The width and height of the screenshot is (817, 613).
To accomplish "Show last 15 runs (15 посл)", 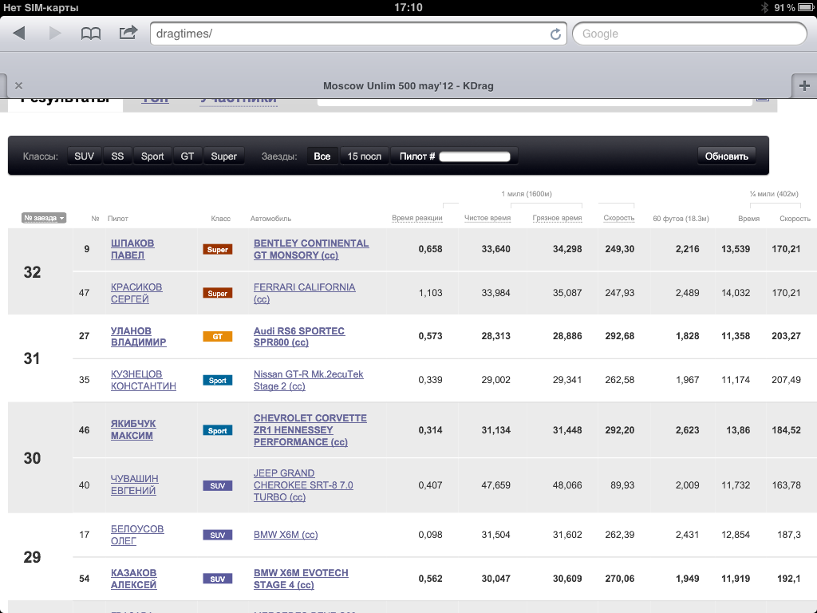I will tap(364, 156).
